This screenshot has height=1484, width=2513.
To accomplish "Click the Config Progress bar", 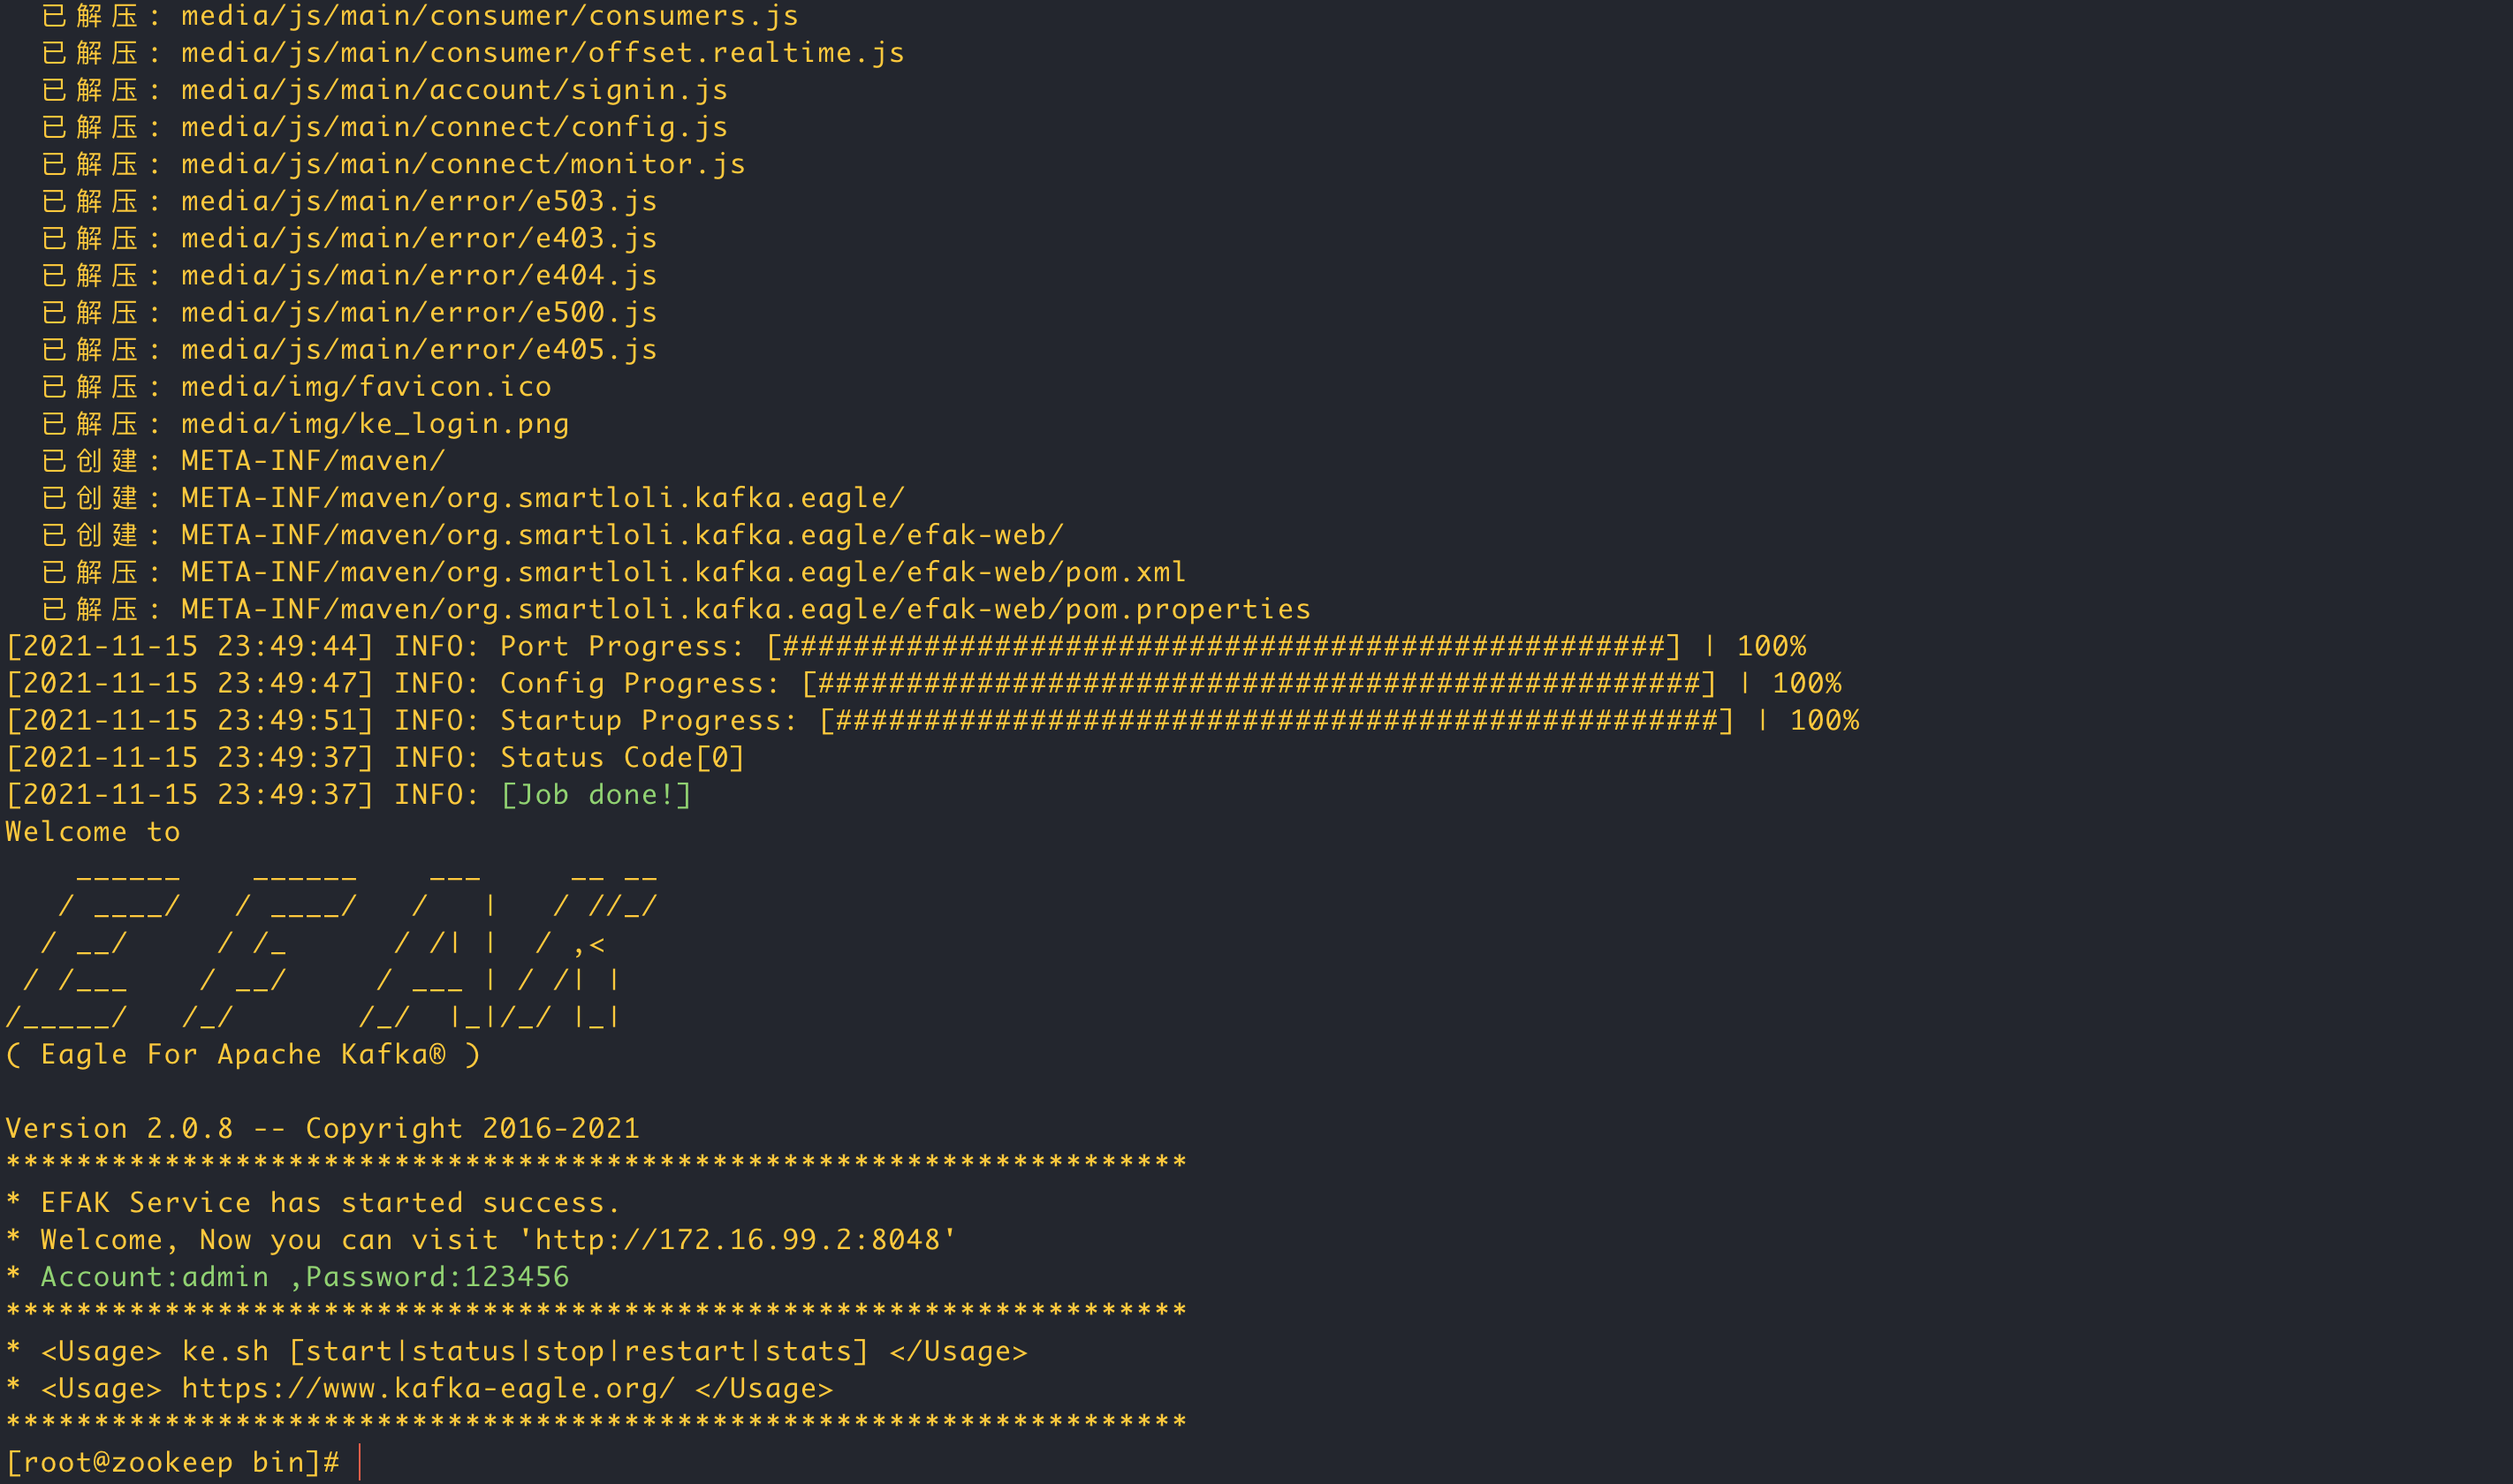I will point(1259,684).
